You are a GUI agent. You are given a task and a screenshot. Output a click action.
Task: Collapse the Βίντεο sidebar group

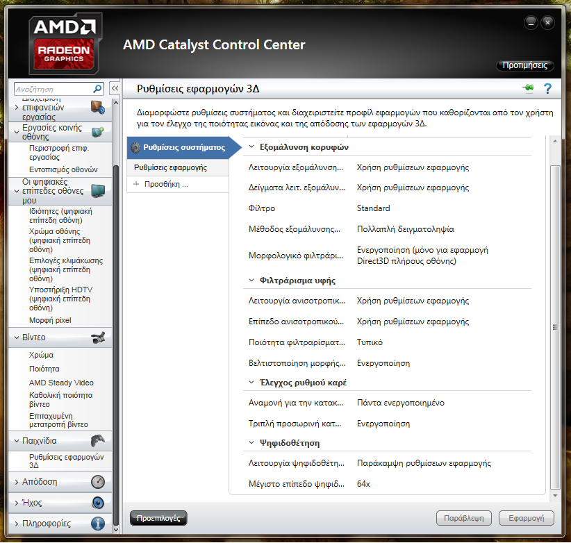[17, 337]
